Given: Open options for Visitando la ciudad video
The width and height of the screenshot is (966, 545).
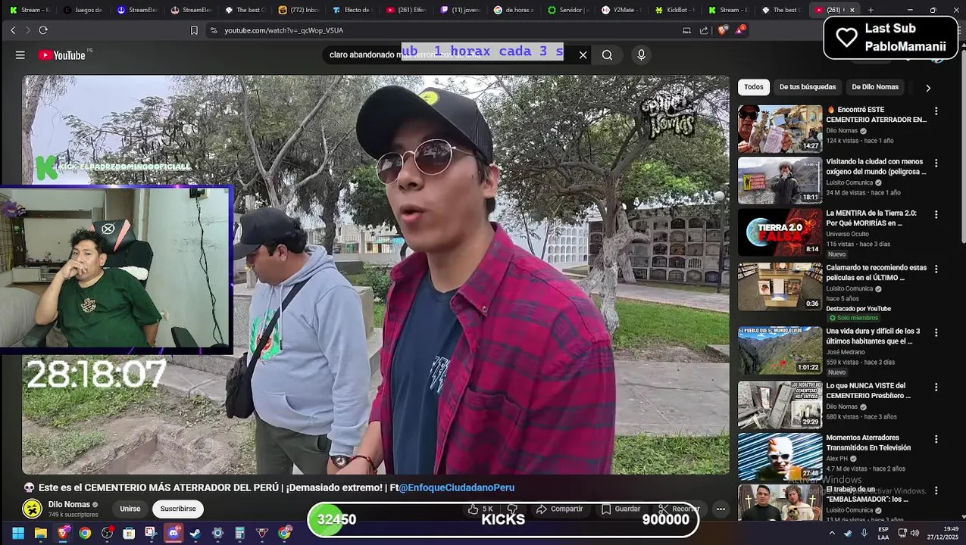Looking at the screenshot, I should (936, 163).
